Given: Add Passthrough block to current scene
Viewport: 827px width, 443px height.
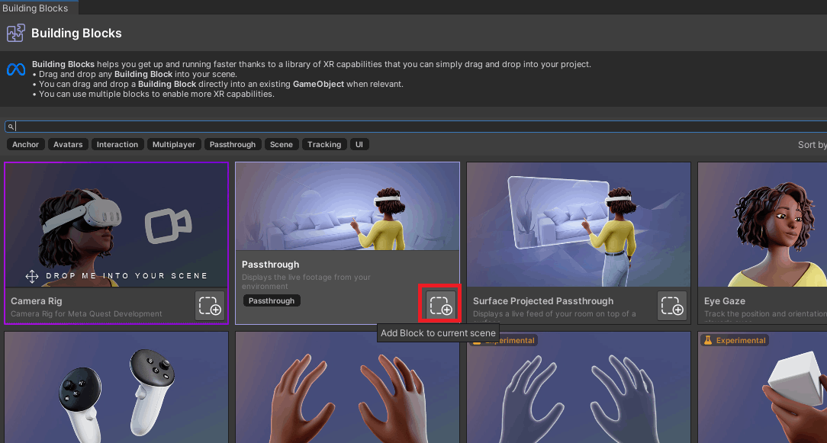Looking at the screenshot, I should click(x=440, y=305).
